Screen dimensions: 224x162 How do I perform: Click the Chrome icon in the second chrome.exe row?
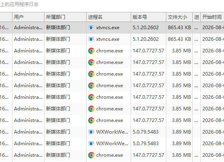pos(91,62)
